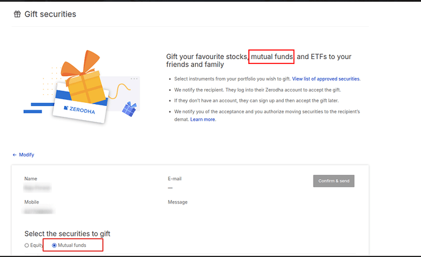Click the E-mail dash value

pos(170,188)
